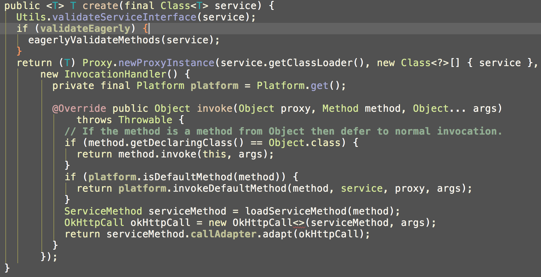This screenshot has height=277, width=541.
Task: Click the create method name in declaration
Action: coord(100,6)
